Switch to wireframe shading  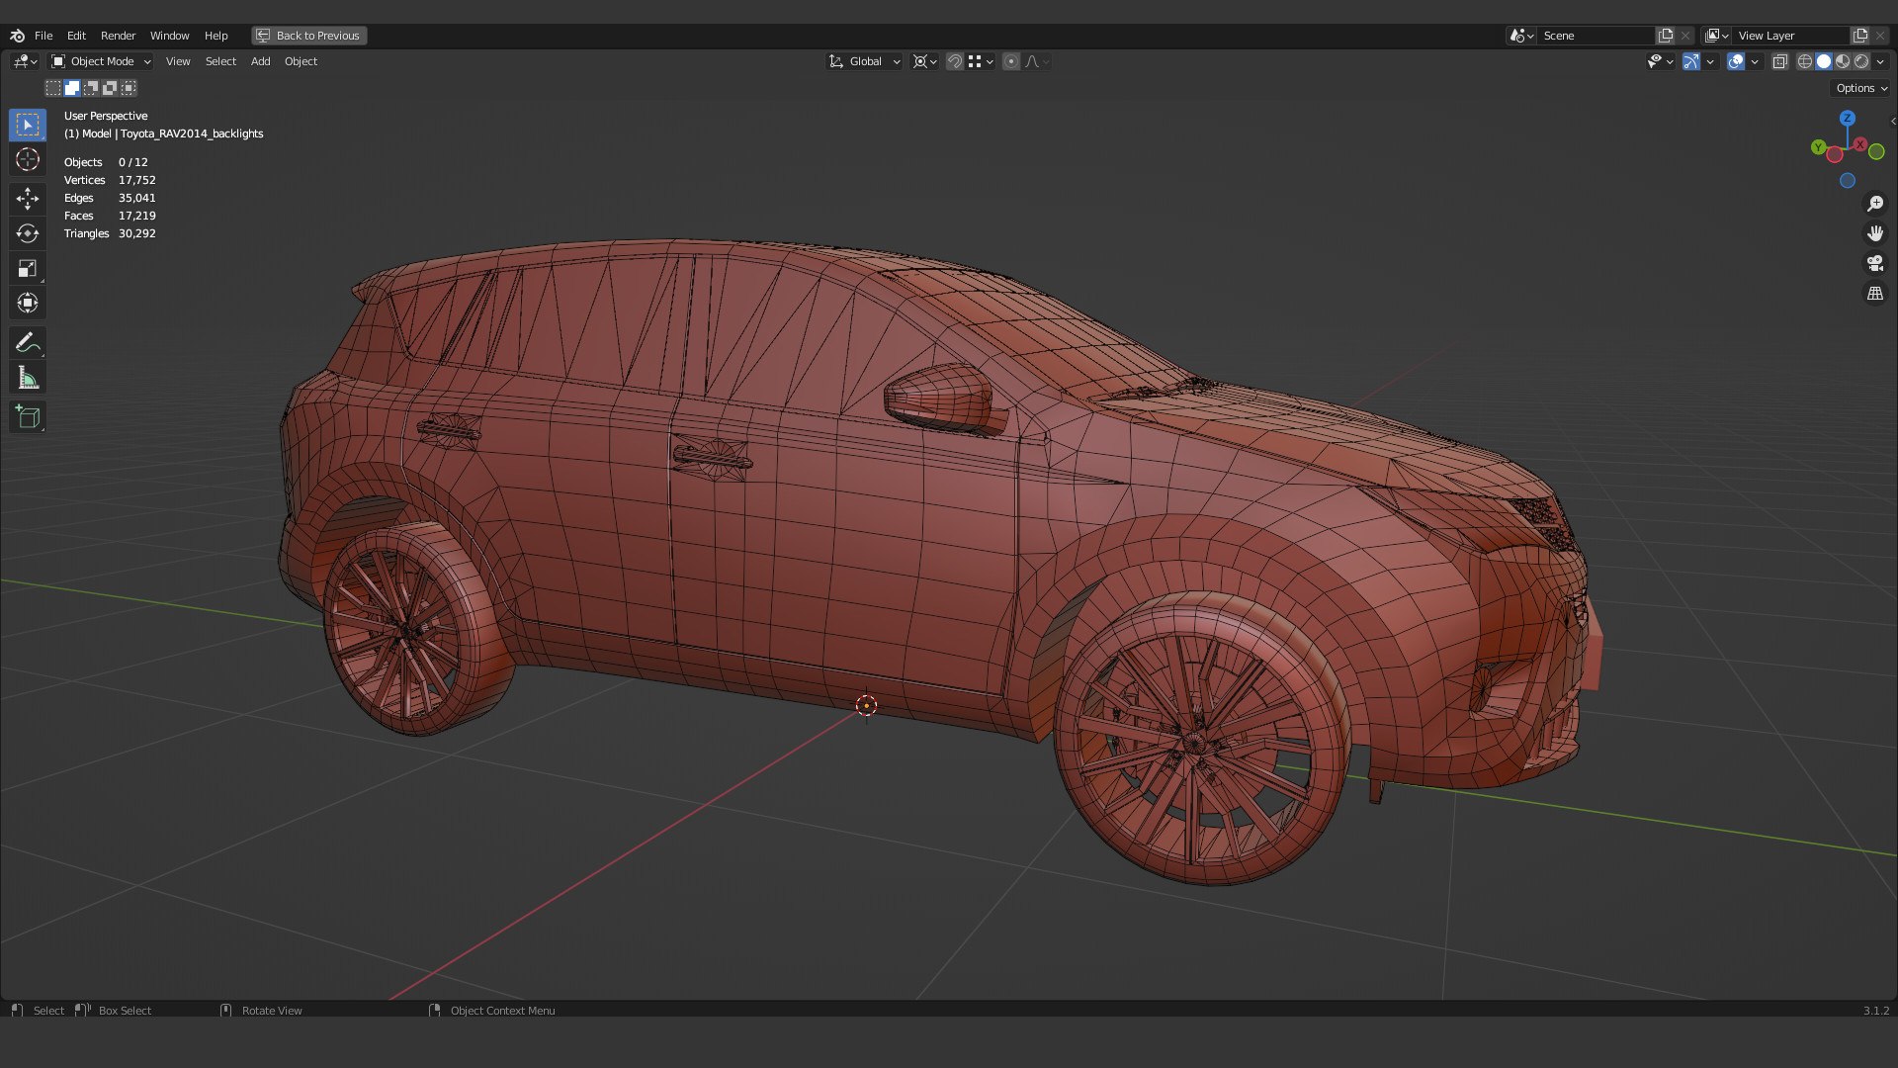pos(1805,61)
